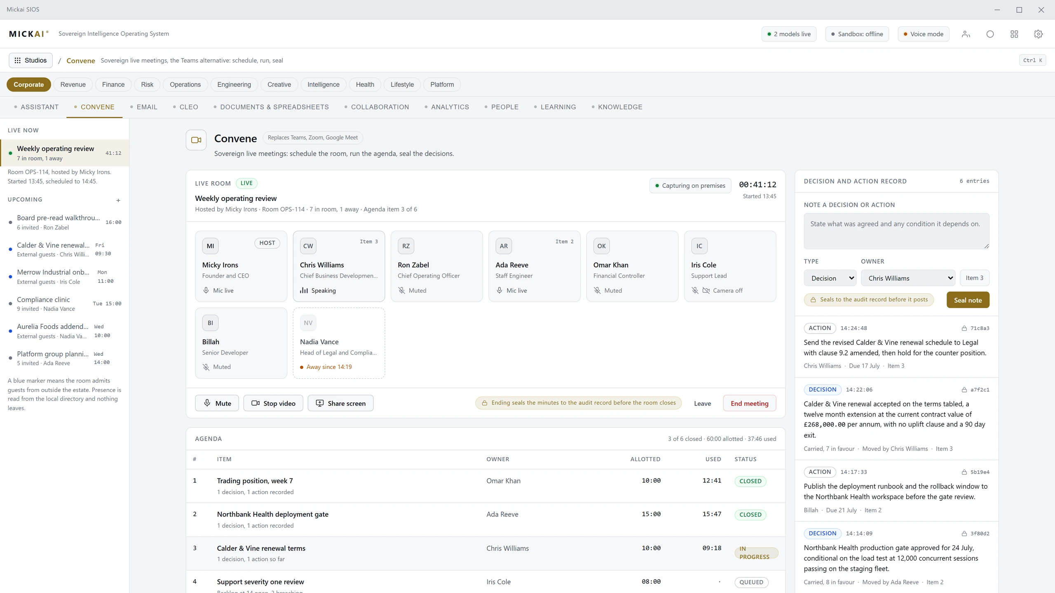The width and height of the screenshot is (1055, 593).
Task: Select the Calder & Vine renewal meeting
Action: 65,249
